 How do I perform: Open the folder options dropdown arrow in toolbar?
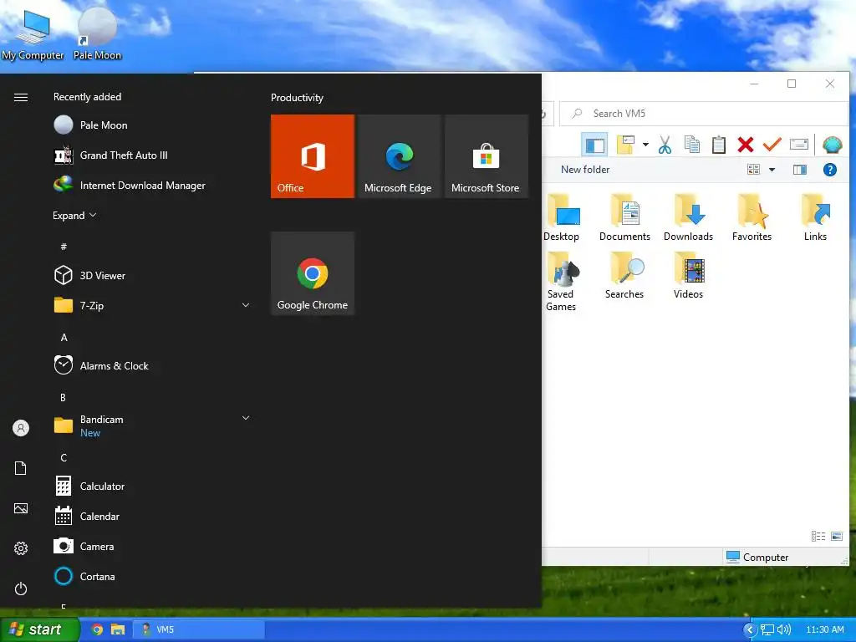point(645,145)
